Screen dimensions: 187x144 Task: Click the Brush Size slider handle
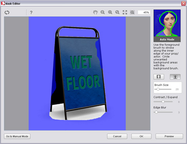tap(158, 89)
